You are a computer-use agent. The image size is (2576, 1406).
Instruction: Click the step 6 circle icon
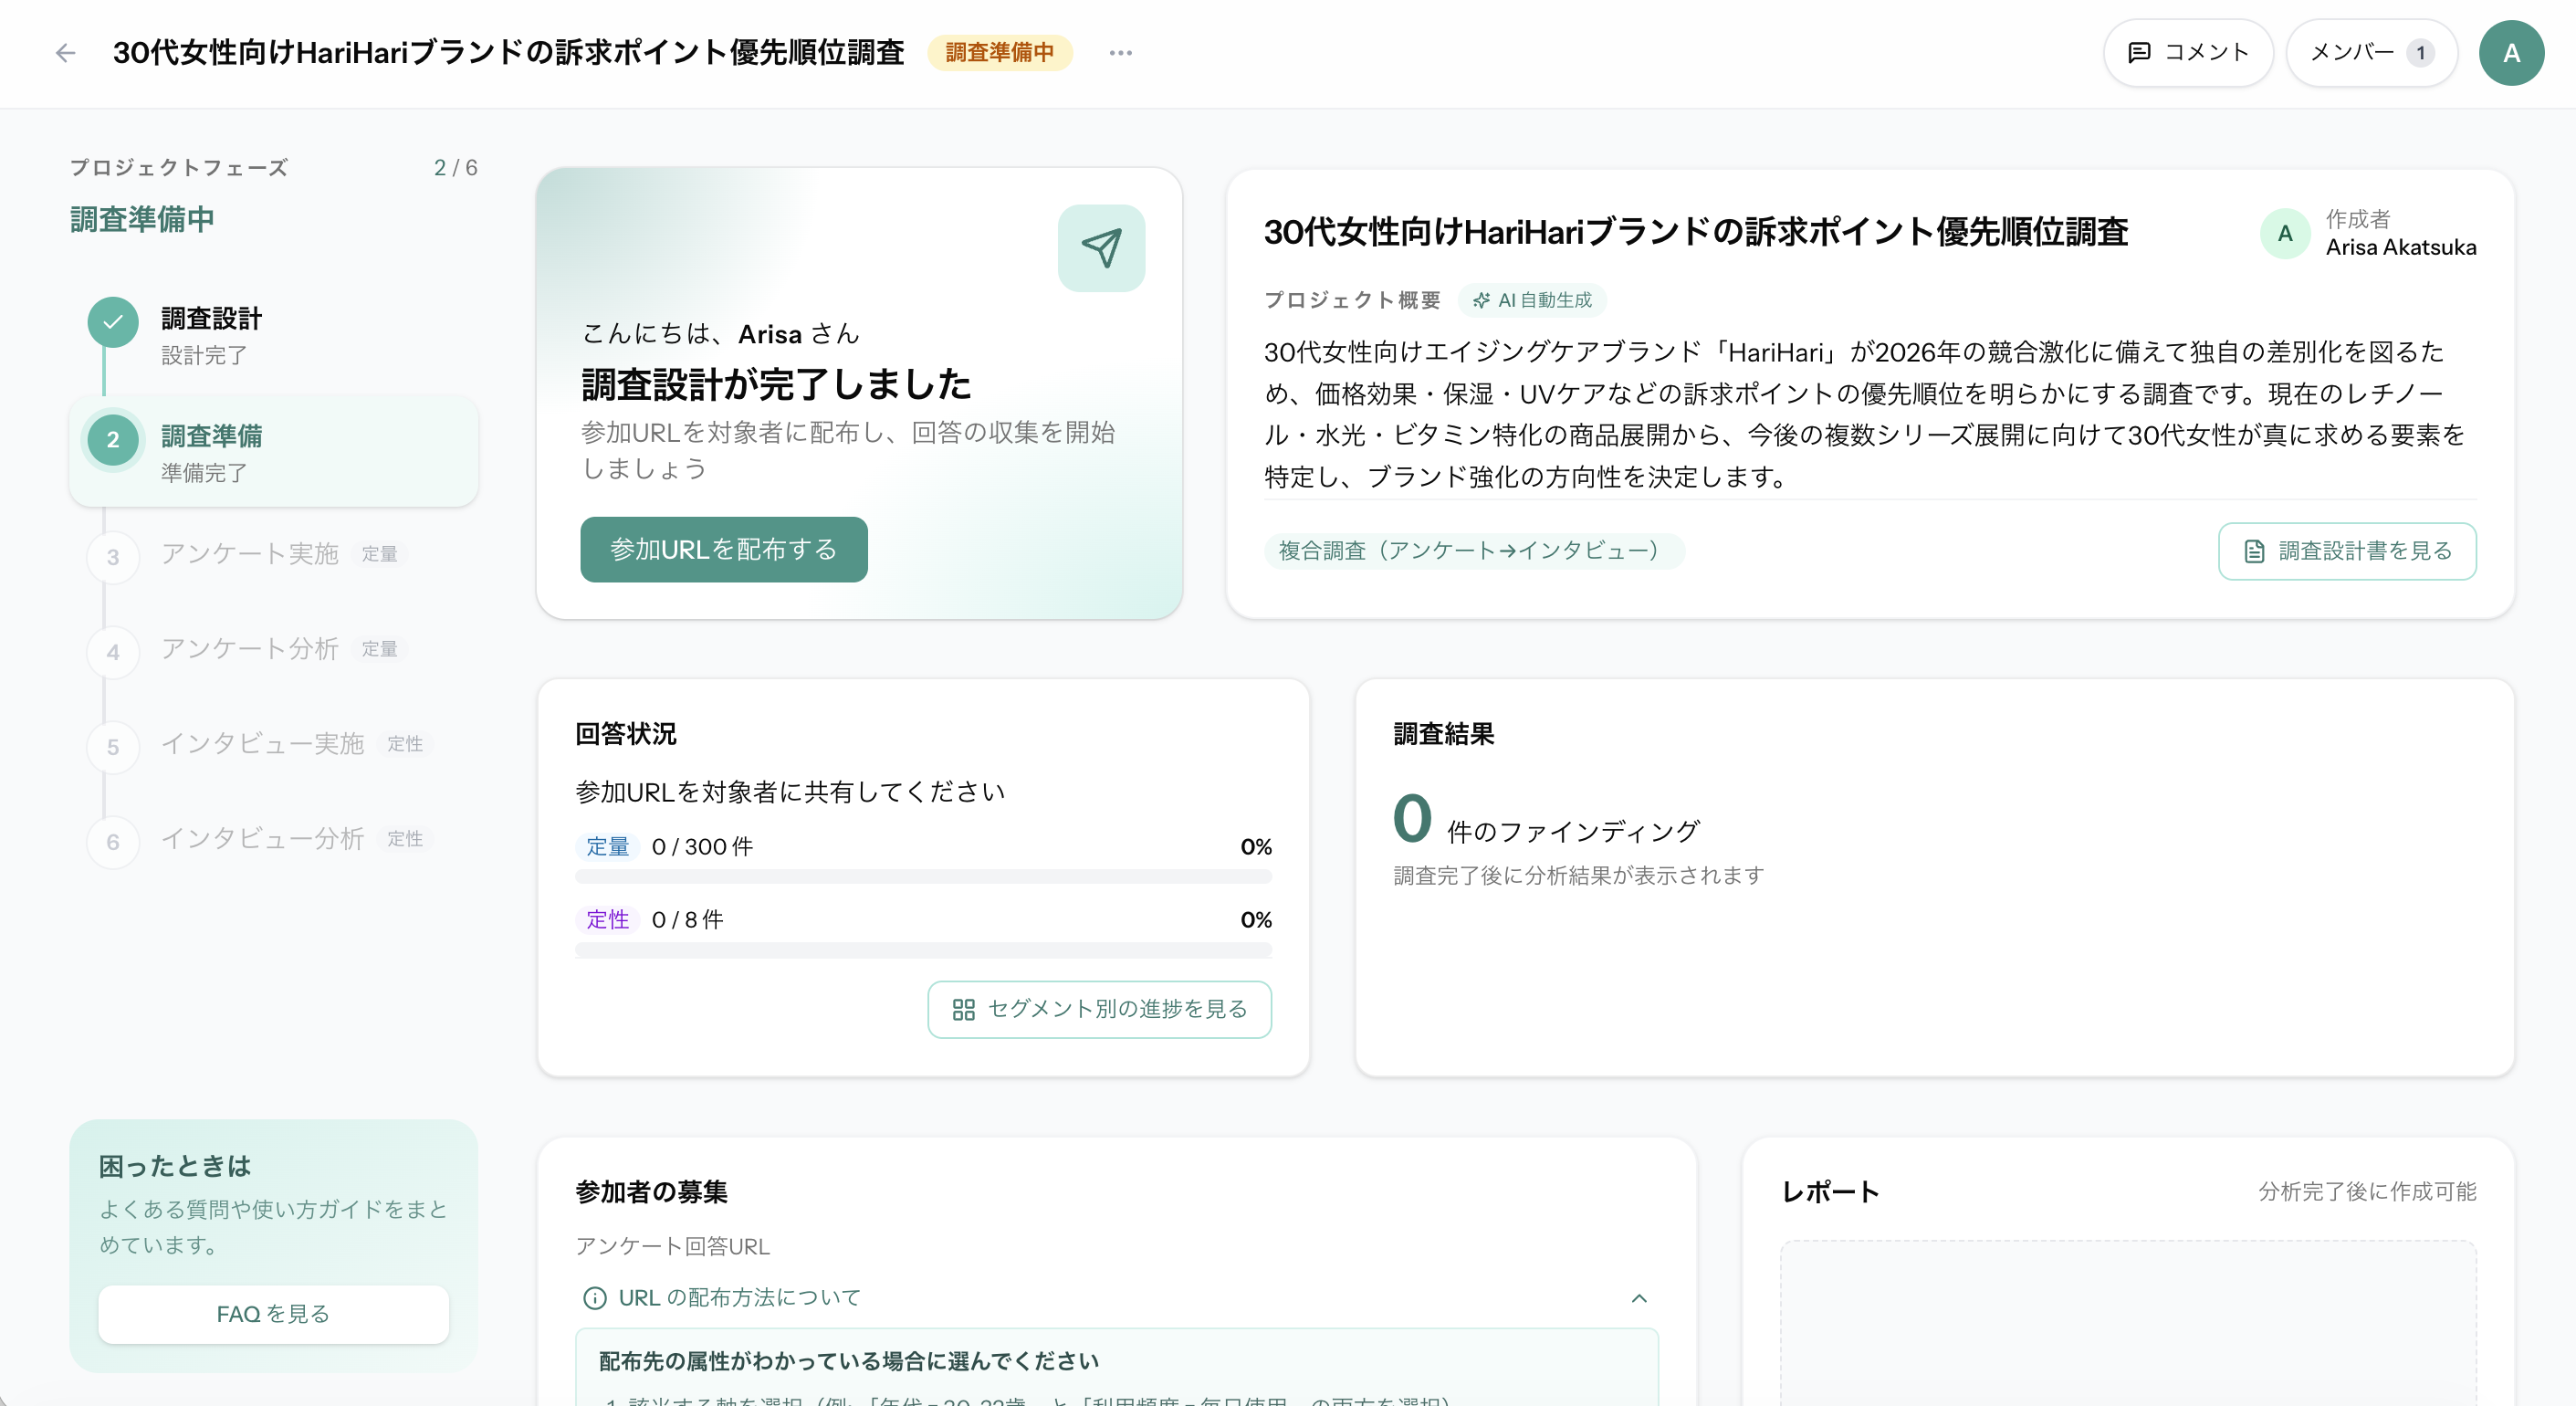(113, 842)
